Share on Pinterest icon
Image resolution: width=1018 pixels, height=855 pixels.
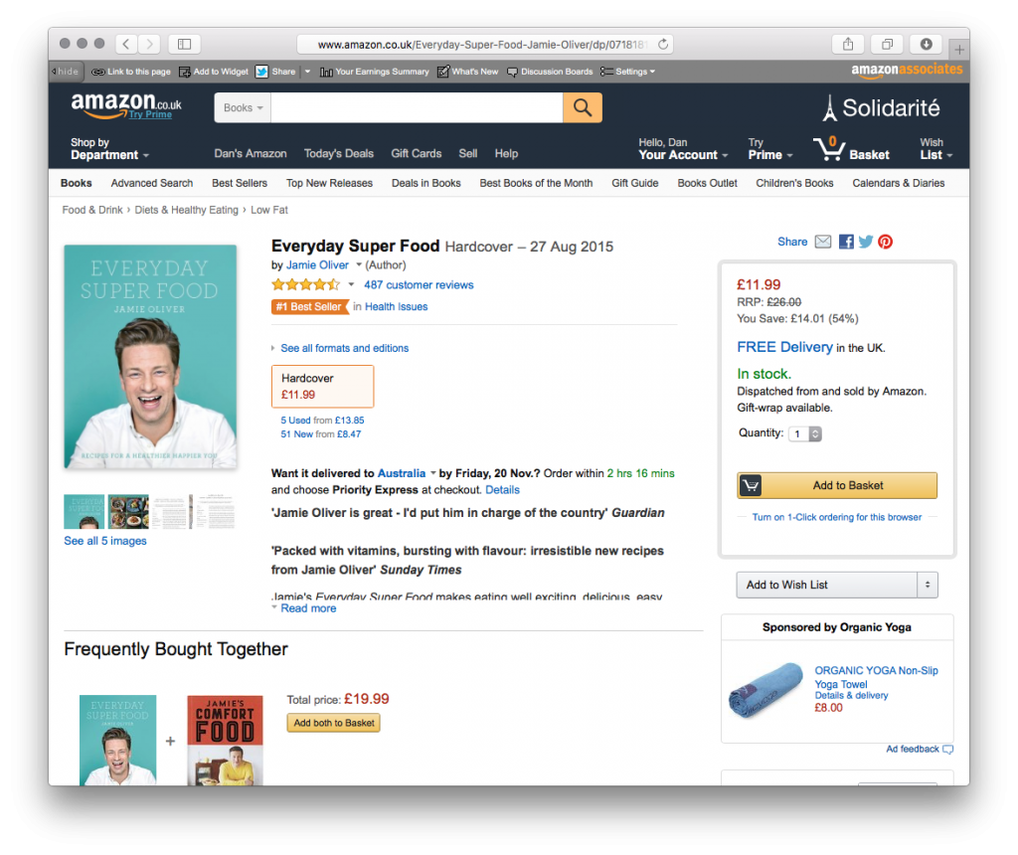click(885, 242)
